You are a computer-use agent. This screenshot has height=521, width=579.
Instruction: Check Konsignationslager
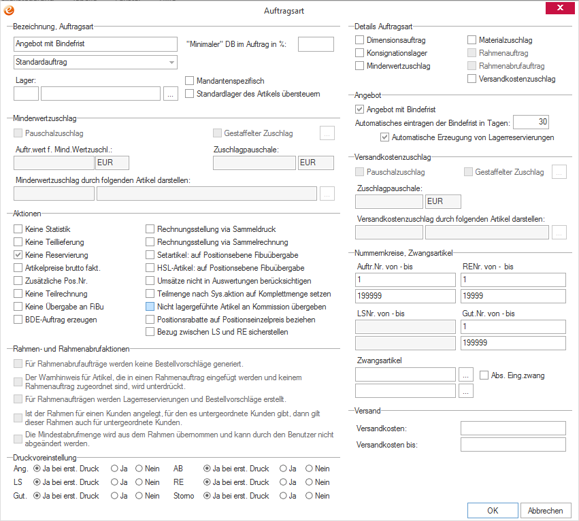pyautogui.click(x=359, y=53)
